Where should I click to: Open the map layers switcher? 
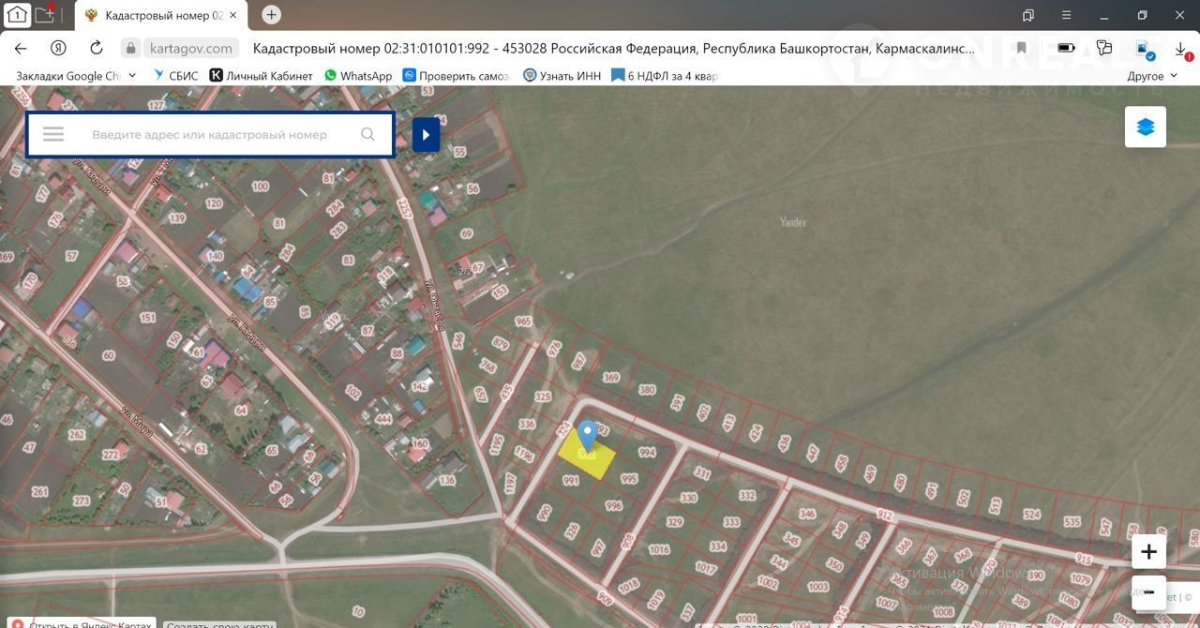1145,127
